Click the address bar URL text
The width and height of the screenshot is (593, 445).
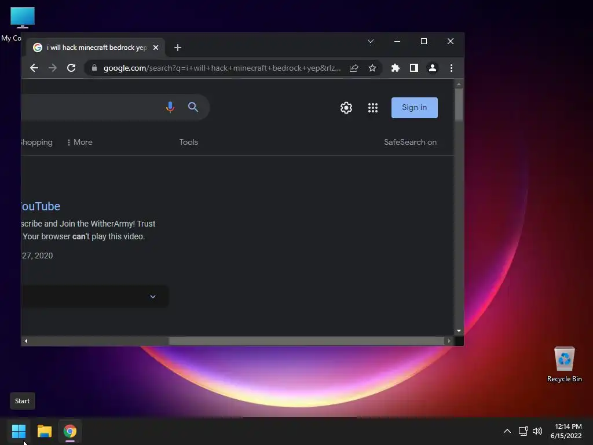(x=222, y=68)
